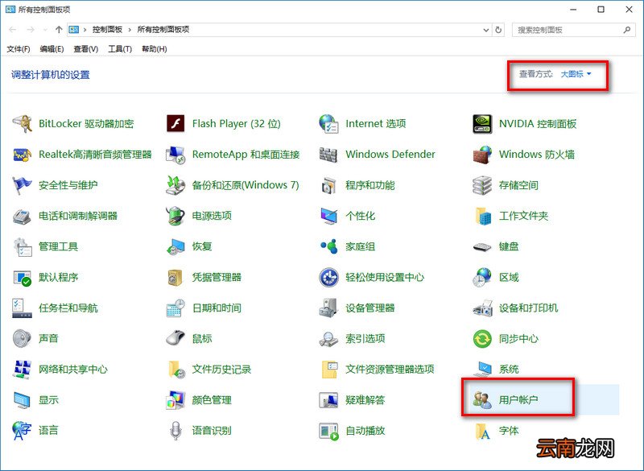Click the 疑难解答 link
This screenshot has width=644, height=471.
pyautogui.click(x=365, y=400)
